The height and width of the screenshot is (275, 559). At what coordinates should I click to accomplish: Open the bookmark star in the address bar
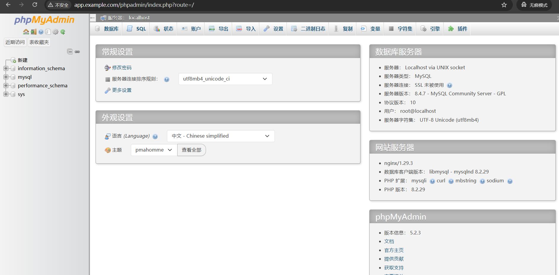pyautogui.click(x=504, y=5)
